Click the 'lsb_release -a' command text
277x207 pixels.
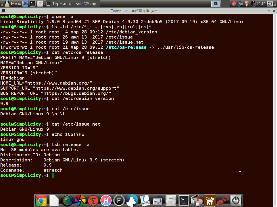pyautogui.click(x=71, y=145)
